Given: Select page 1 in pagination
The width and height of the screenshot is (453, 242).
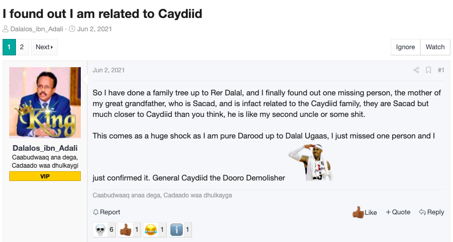Looking at the screenshot, I should [x=9, y=47].
